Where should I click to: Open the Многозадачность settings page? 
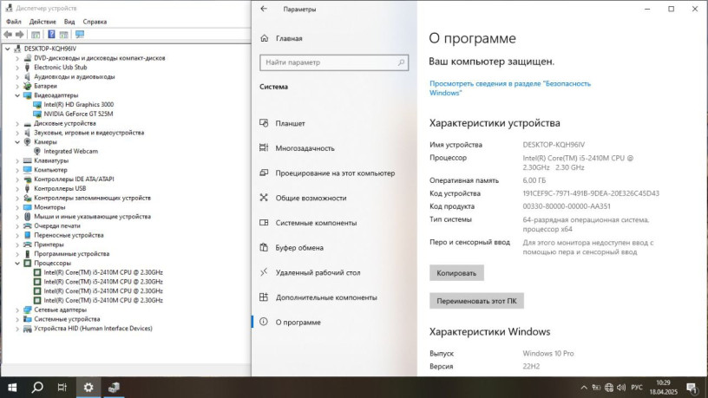(x=305, y=148)
